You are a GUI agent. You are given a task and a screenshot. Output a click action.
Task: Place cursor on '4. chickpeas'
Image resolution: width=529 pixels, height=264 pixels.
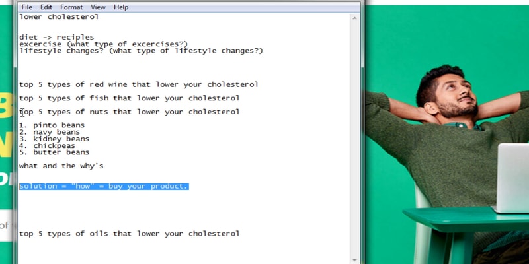click(50, 146)
